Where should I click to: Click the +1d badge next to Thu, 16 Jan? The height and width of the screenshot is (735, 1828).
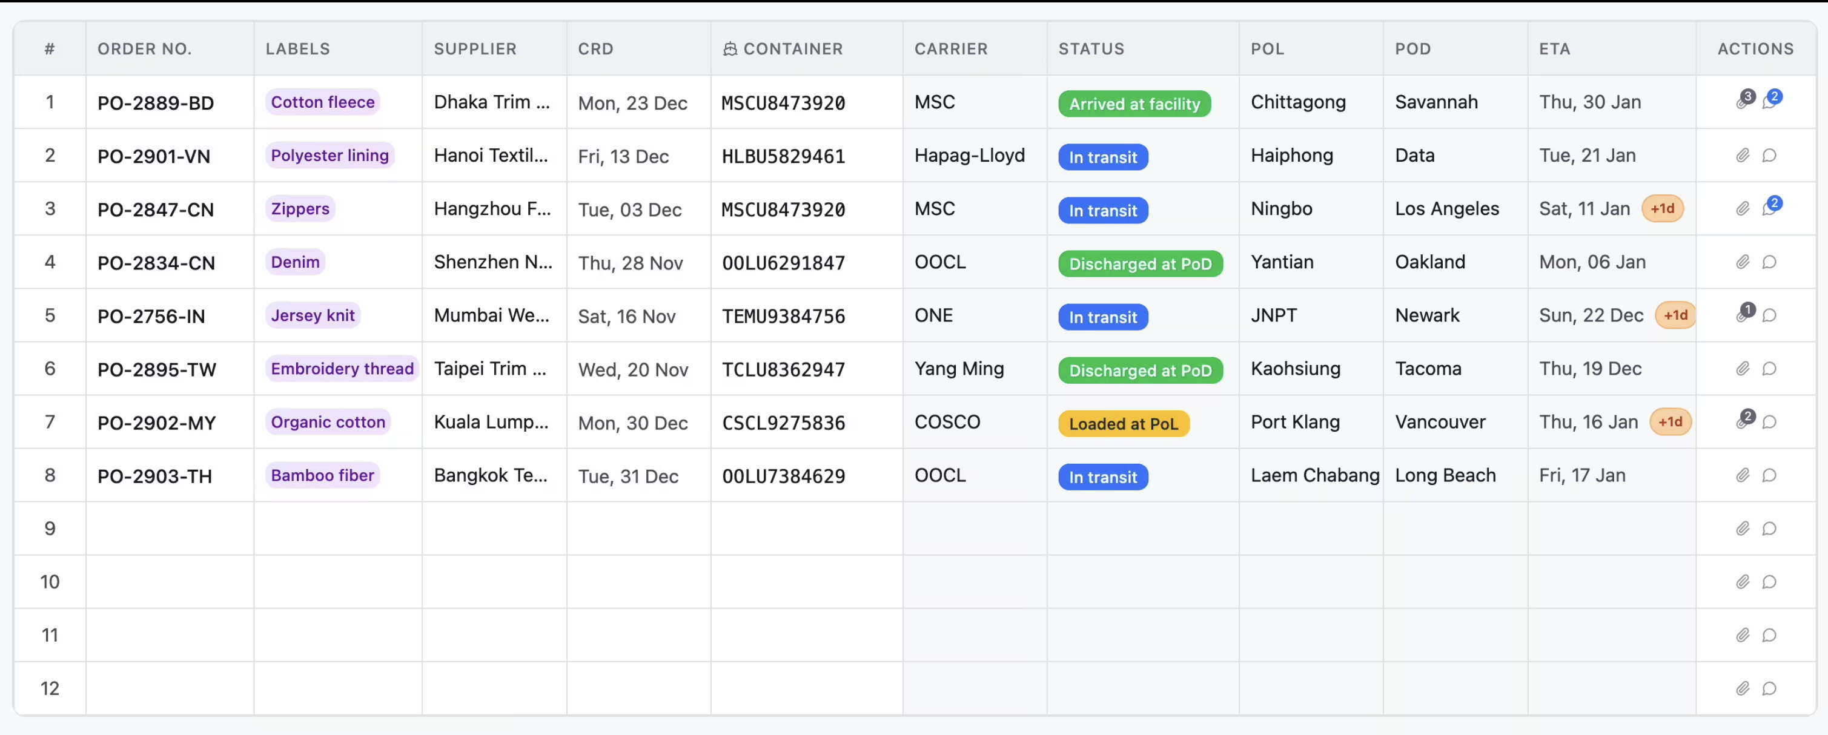pyautogui.click(x=1670, y=422)
